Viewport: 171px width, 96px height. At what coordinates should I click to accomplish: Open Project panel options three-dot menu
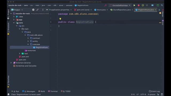[43, 10]
